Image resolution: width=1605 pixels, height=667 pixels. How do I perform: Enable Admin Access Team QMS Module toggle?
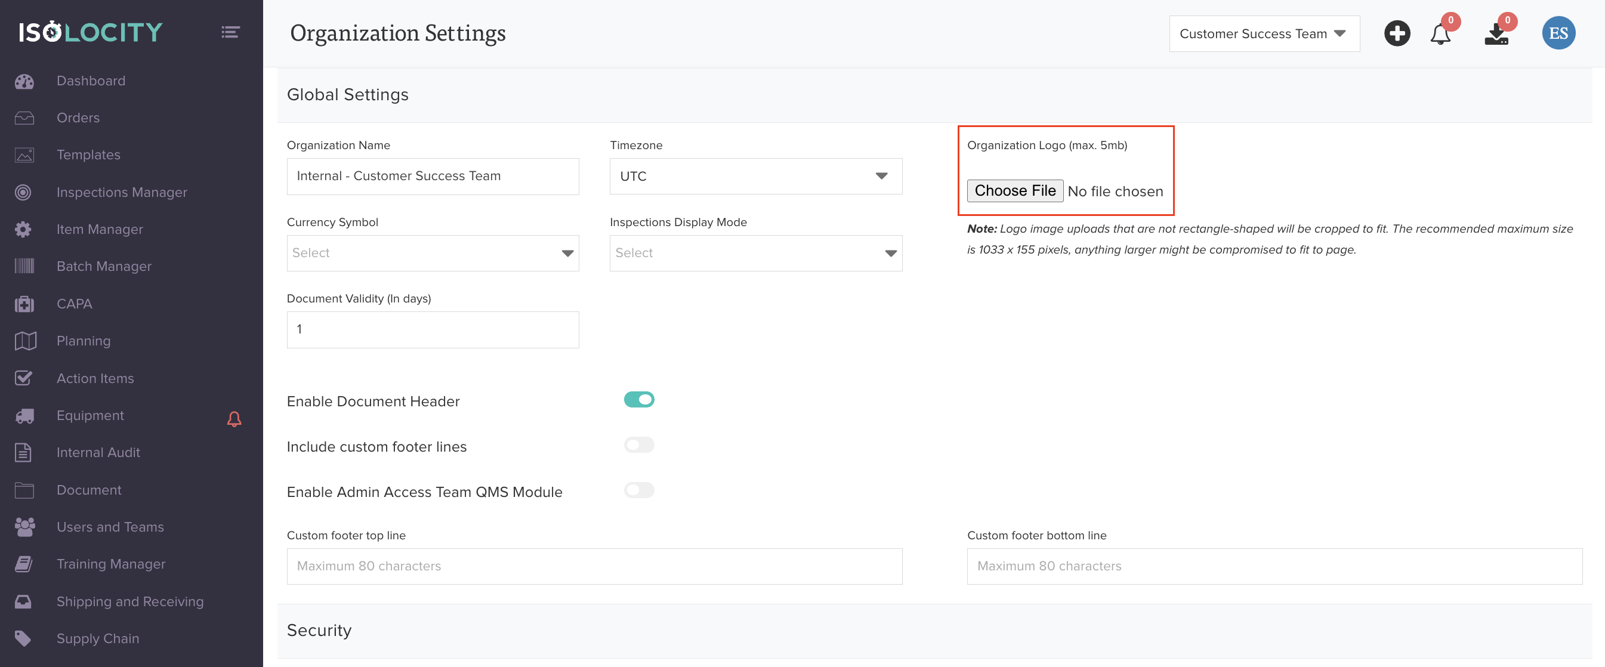pyautogui.click(x=638, y=490)
